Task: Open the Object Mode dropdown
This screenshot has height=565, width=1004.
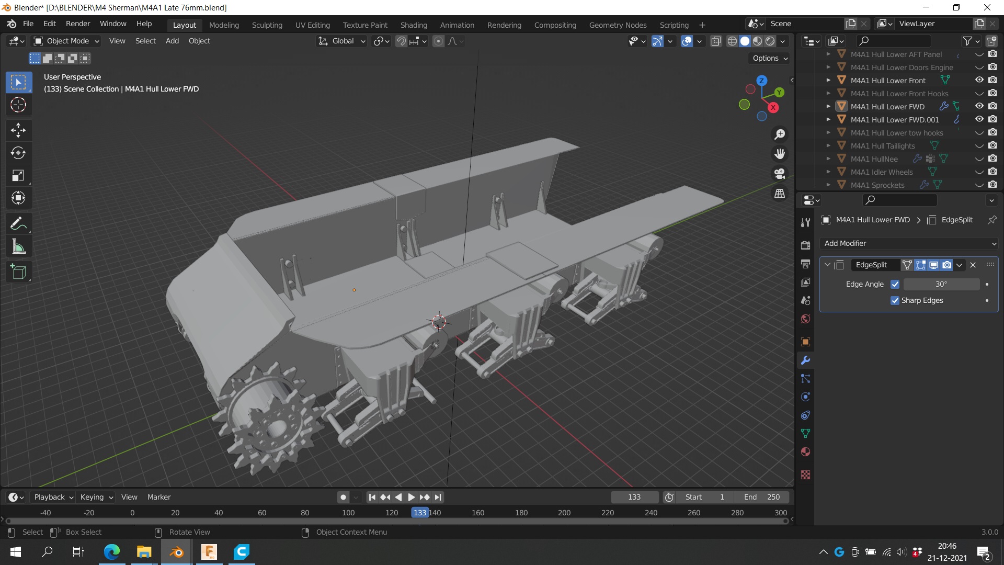Action: 66,41
